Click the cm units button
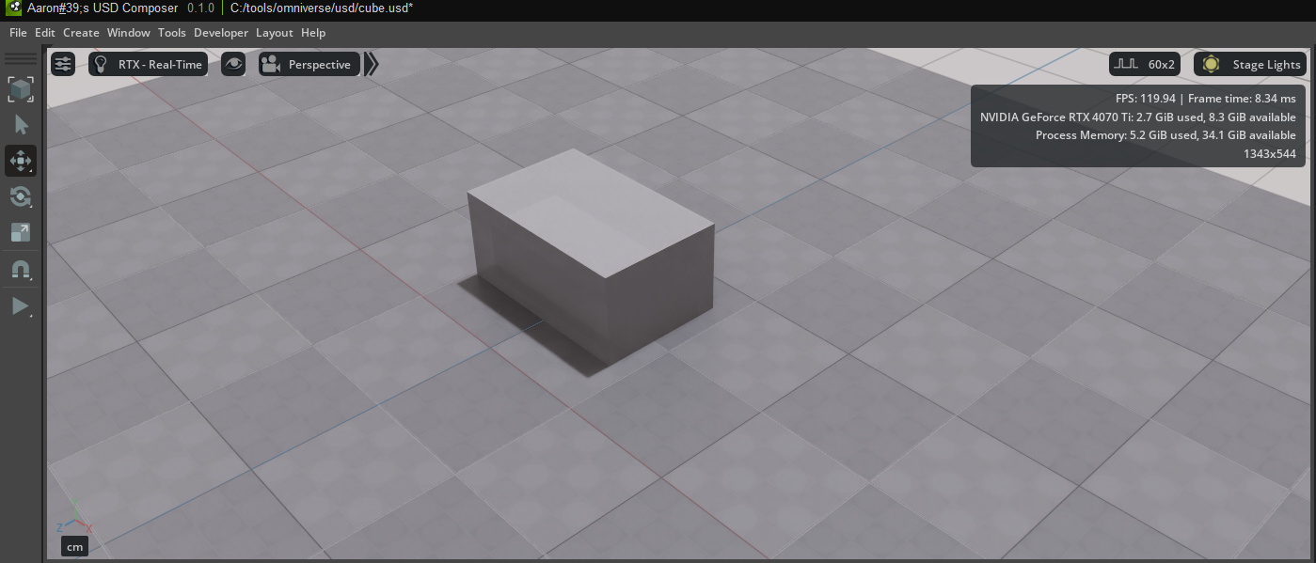Screen dimensions: 1316x563 [x=74, y=546]
